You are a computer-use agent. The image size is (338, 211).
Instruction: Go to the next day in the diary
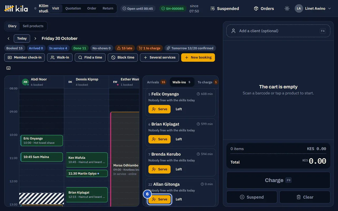35,39
